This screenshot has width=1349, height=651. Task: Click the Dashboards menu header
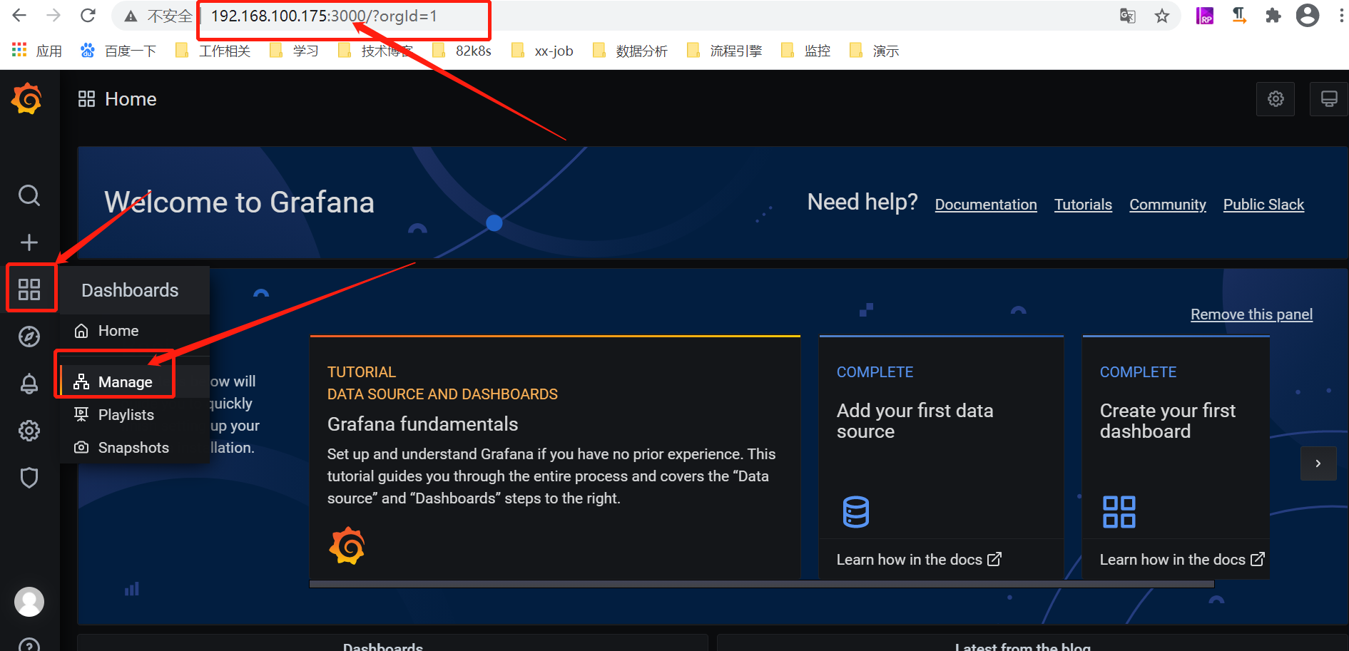click(x=130, y=290)
